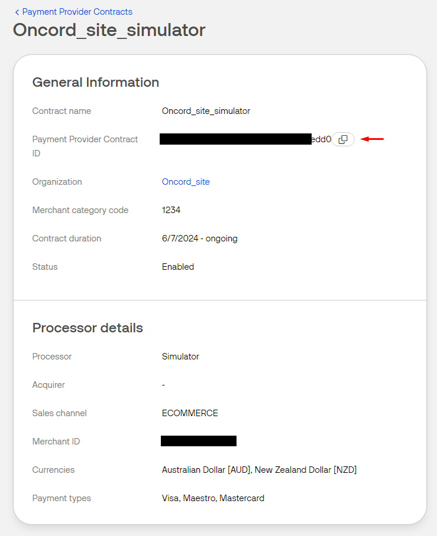Click the Processor details heading
This screenshot has width=437, height=536.
coord(88,328)
